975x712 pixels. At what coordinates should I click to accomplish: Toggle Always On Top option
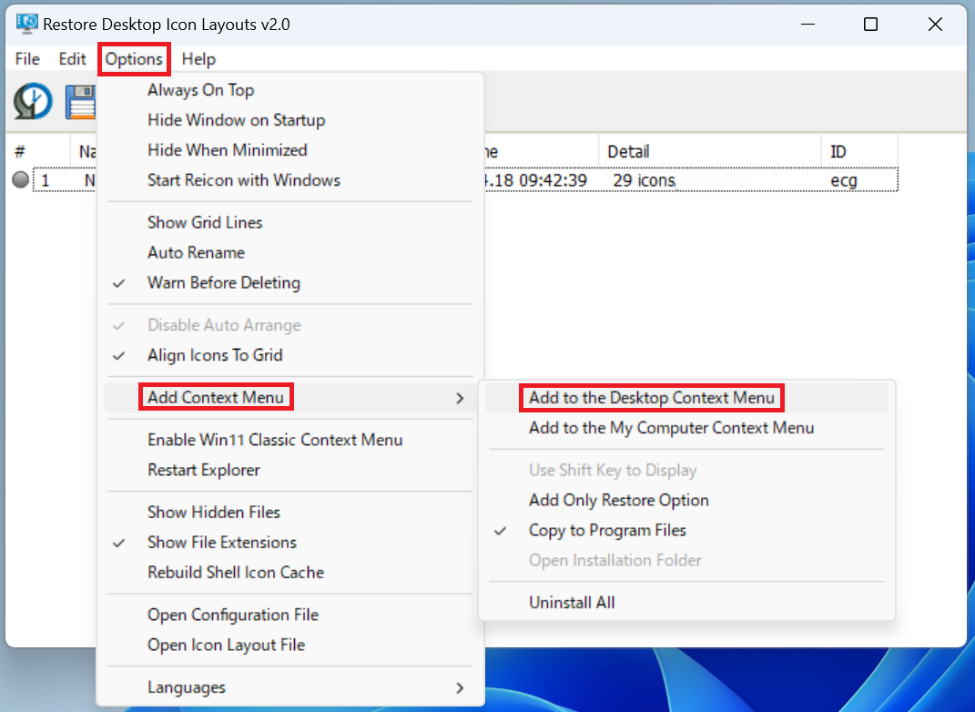click(290, 90)
